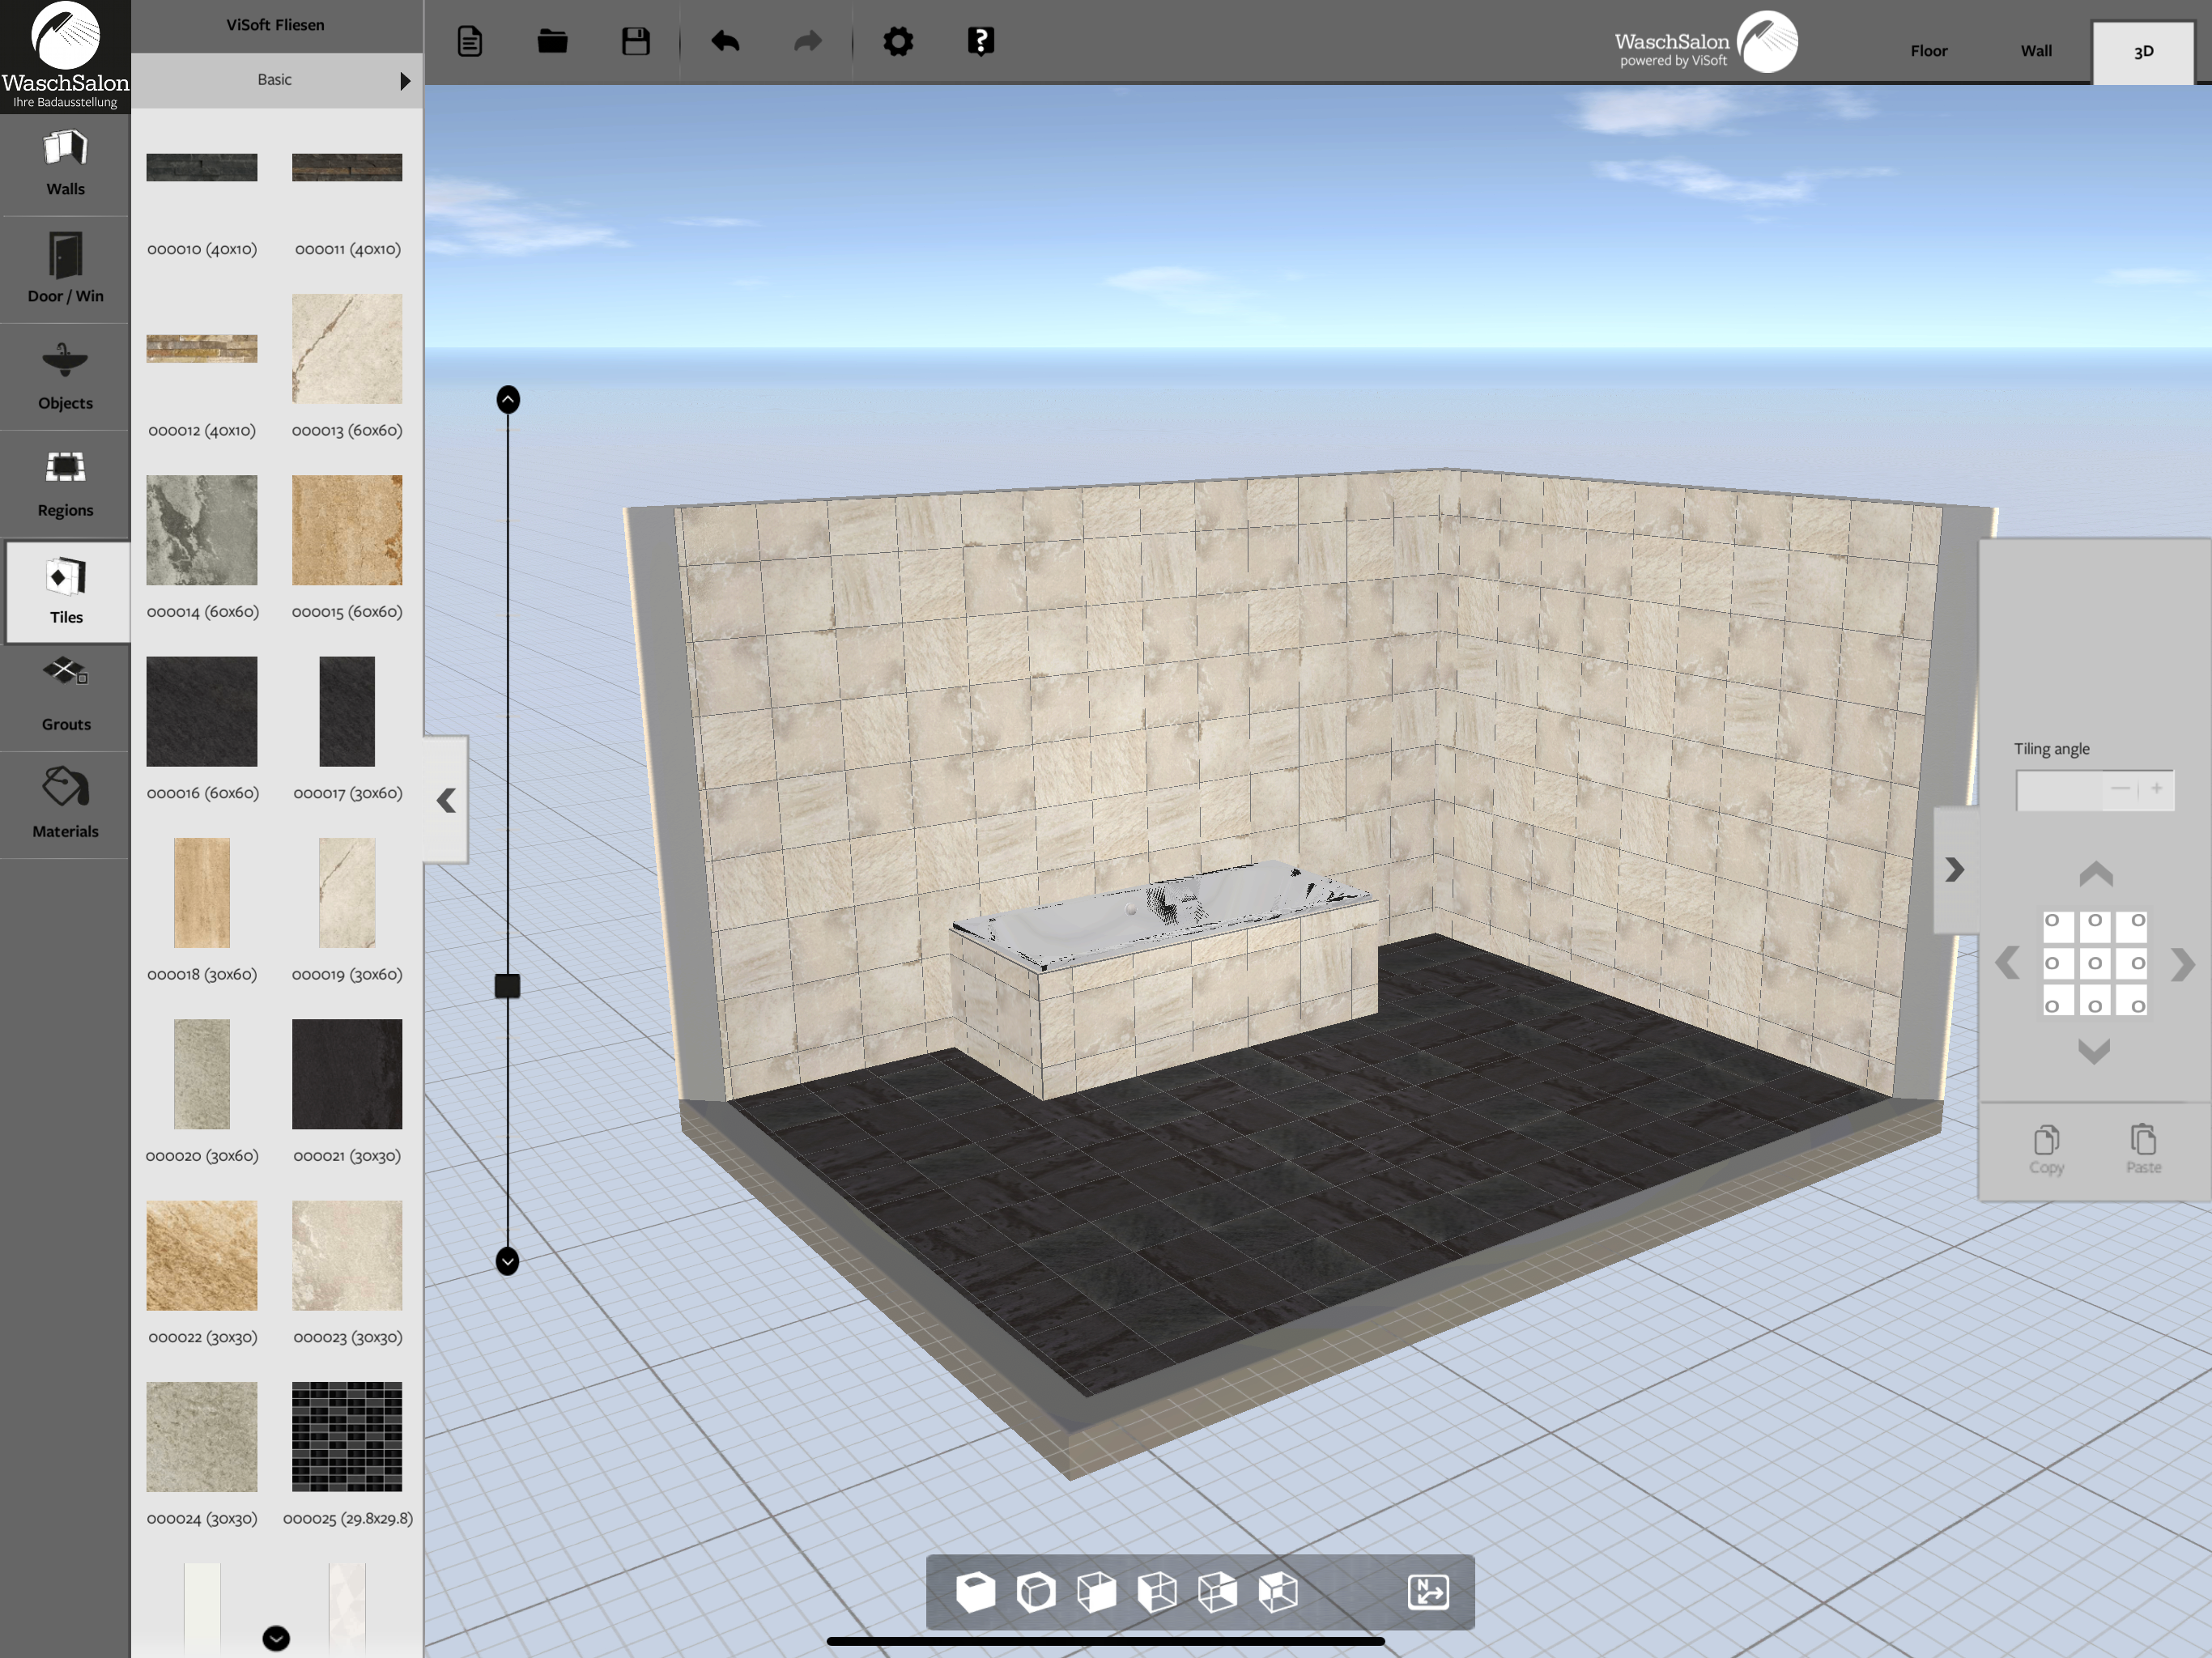The image size is (2212, 1658).
Task: Open the Door / Win tool
Action: (65, 269)
